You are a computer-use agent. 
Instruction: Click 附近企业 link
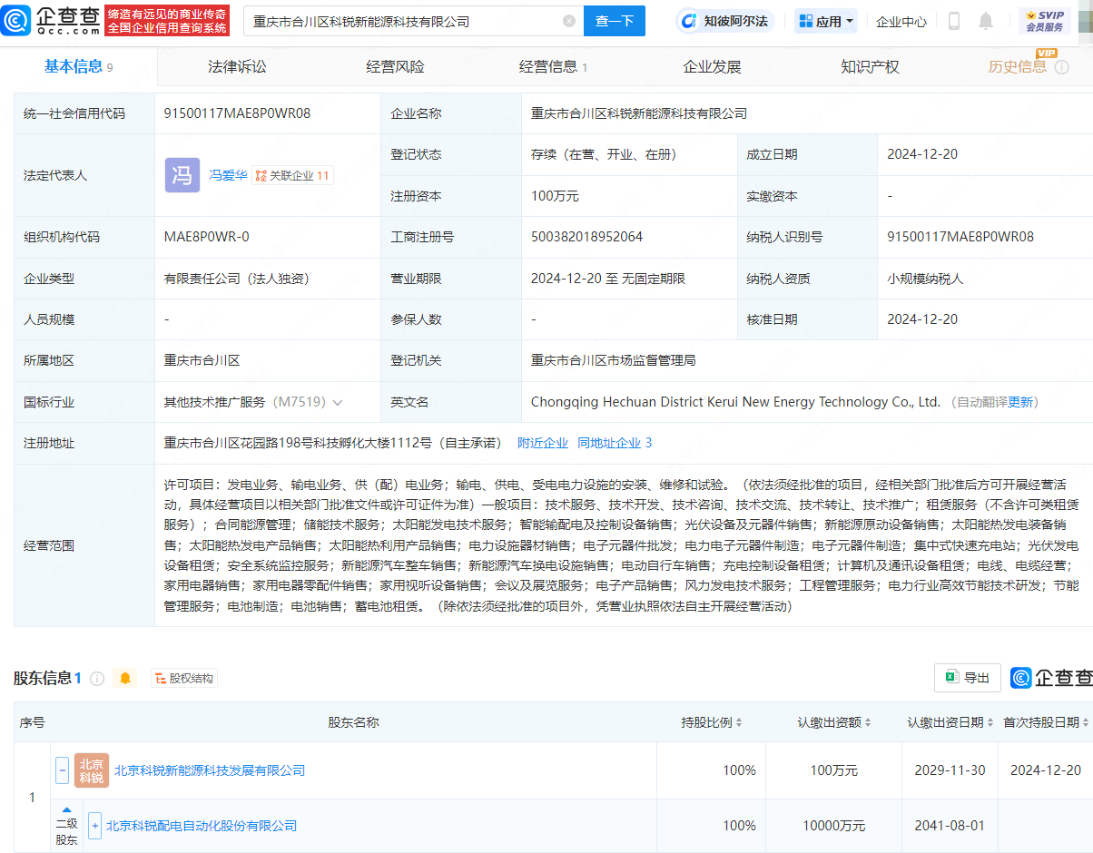point(543,443)
